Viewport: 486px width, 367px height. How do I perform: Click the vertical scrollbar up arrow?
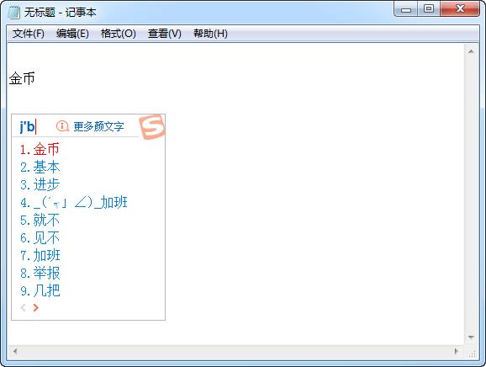click(471, 51)
